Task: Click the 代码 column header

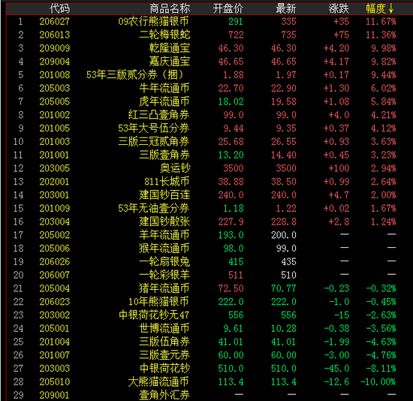Action: [x=59, y=9]
